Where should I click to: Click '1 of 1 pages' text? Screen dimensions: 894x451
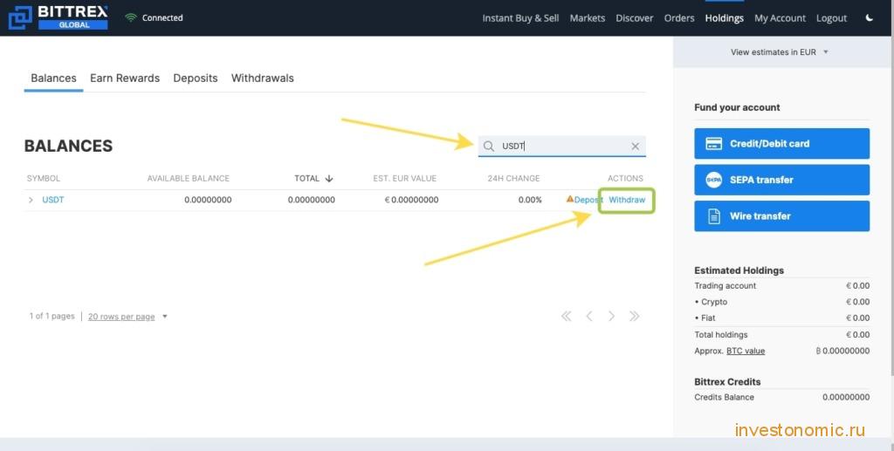[52, 316]
